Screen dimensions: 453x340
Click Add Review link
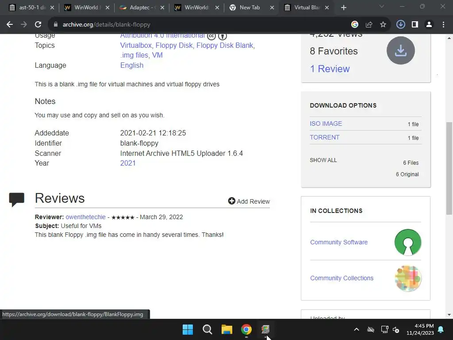pos(253,201)
